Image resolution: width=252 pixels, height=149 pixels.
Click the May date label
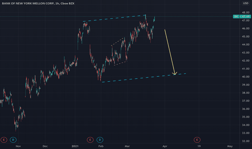coord(230,146)
